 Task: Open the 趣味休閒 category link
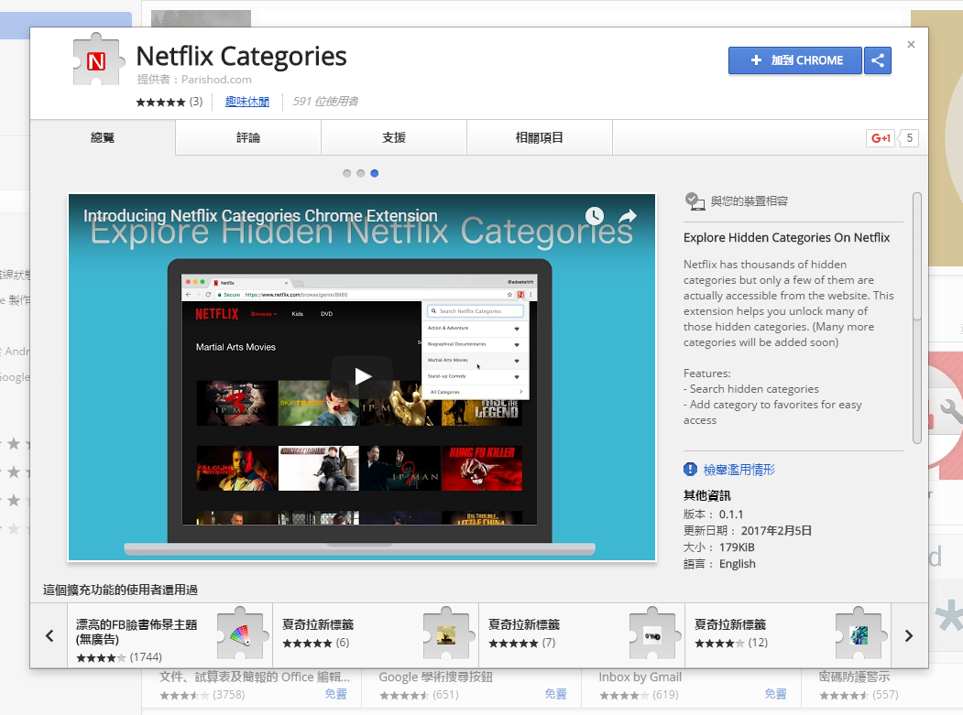pos(247,102)
